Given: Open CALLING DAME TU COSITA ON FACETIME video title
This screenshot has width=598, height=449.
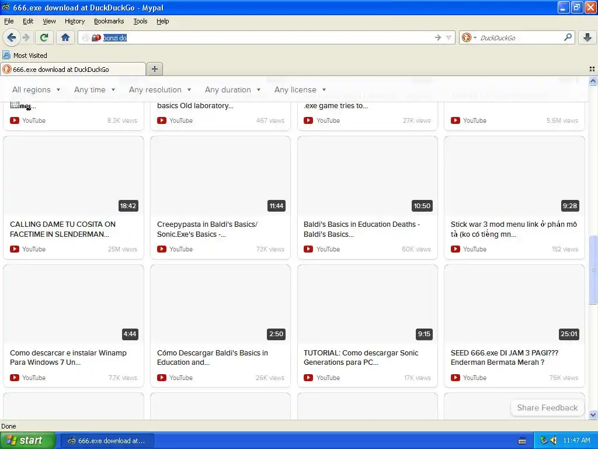Looking at the screenshot, I should [x=62, y=229].
